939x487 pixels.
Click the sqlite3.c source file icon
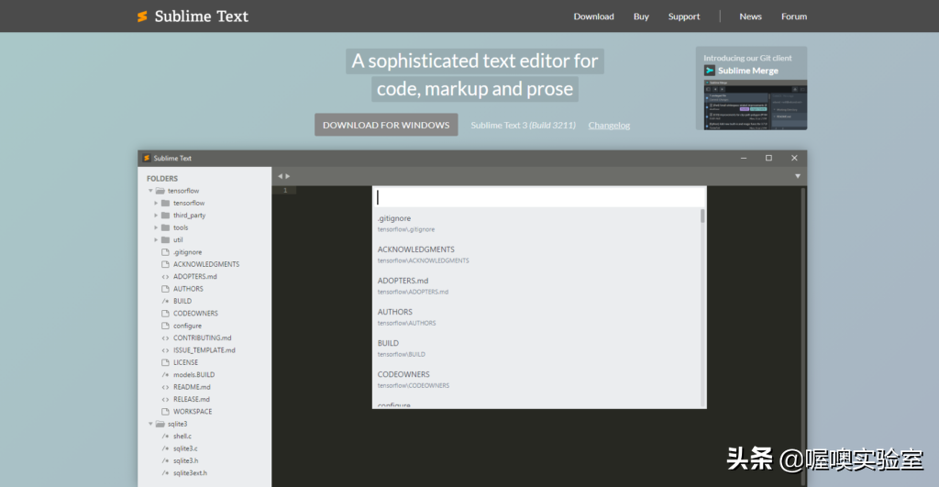point(165,448)
